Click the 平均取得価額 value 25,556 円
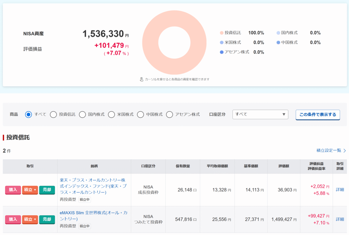Viewport: 349px width, 235px height. [x=222, y=219]
